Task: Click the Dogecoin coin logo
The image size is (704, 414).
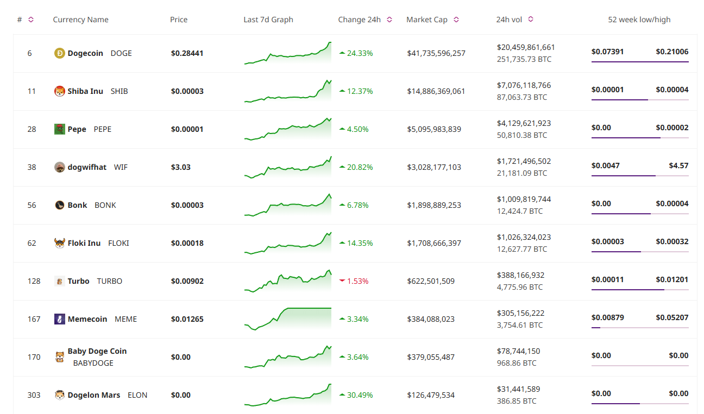Action: (x=59, y=53)
